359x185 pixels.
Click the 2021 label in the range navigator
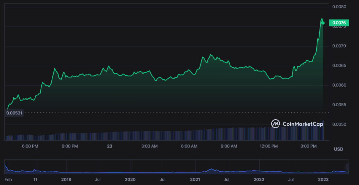tap(195, 180)
